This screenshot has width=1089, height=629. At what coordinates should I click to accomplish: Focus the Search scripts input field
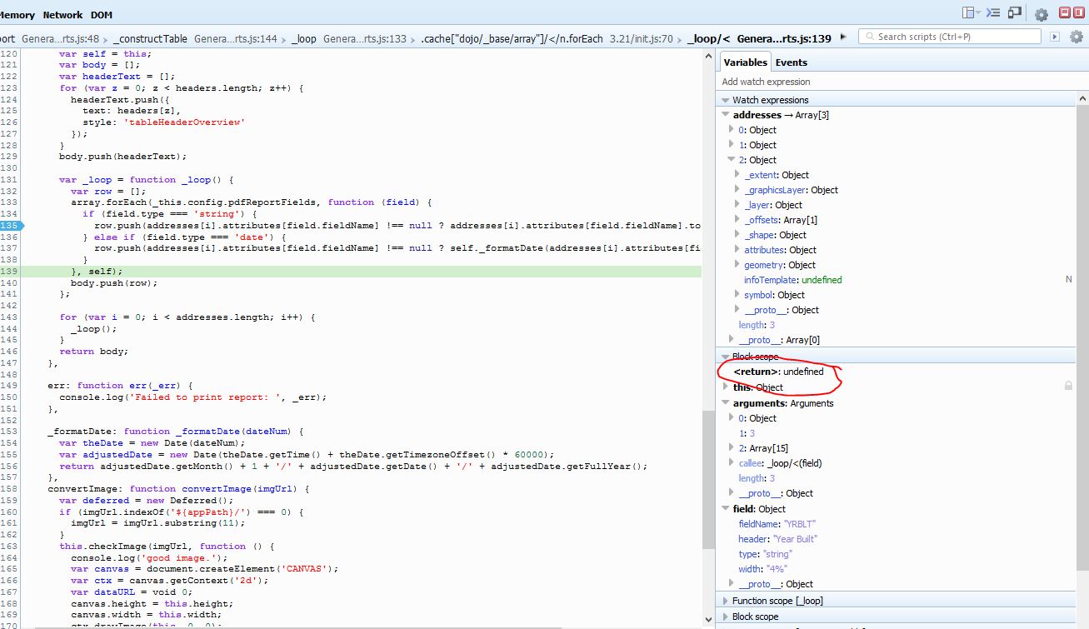click(x=950, y=37)
